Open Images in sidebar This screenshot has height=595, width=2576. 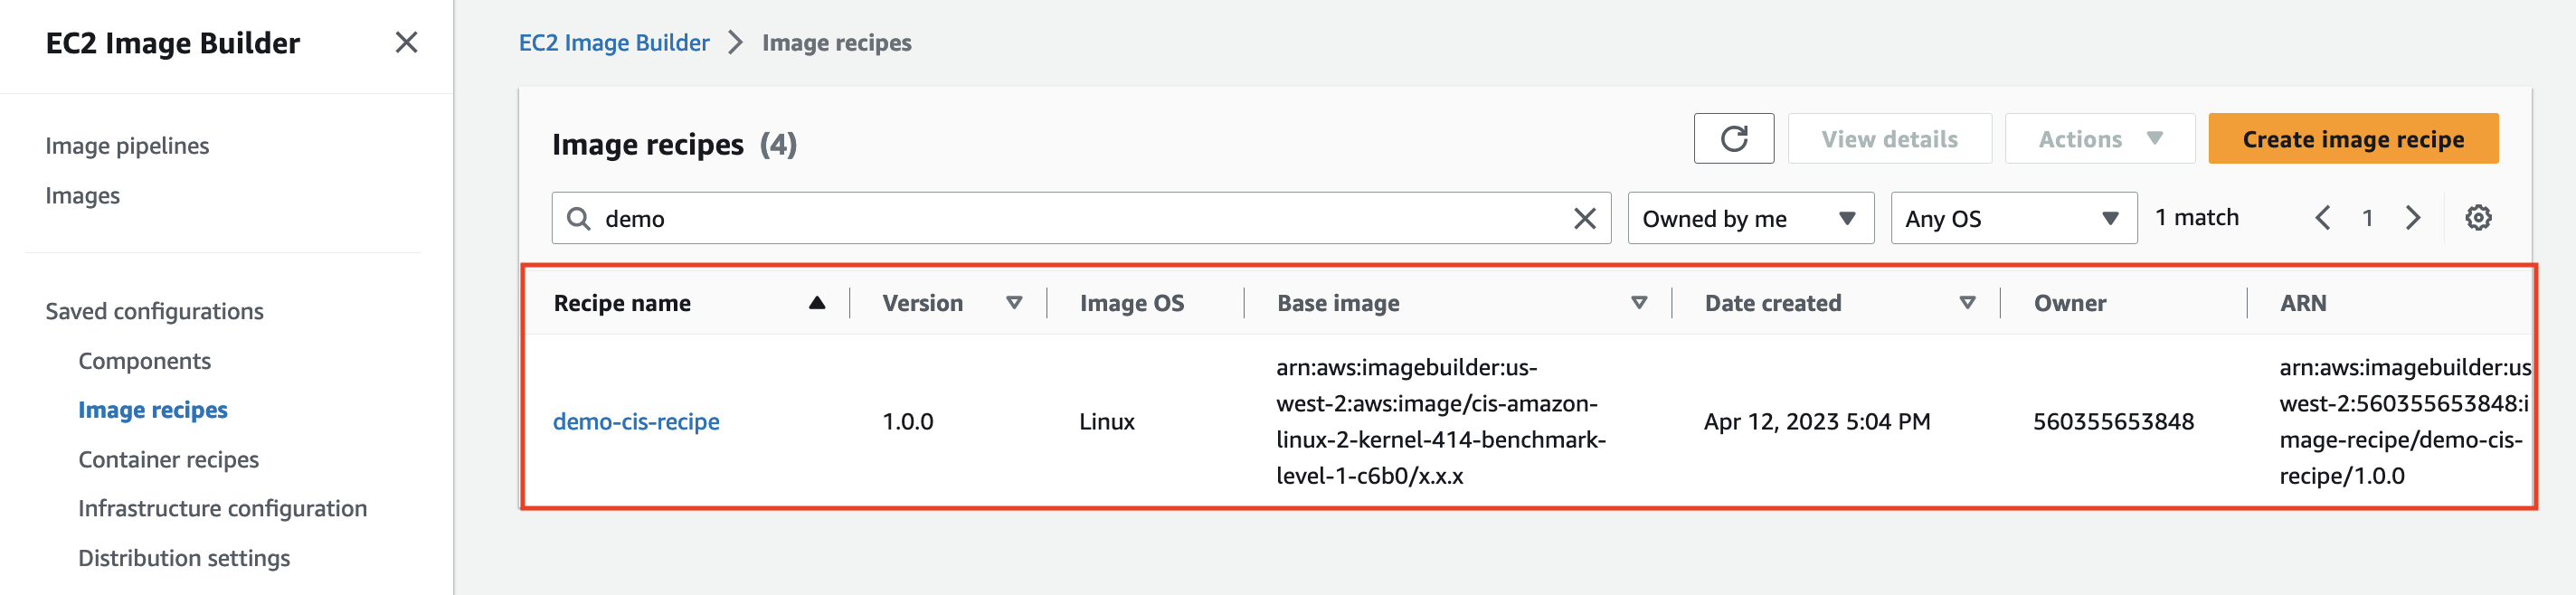pyautogui.click(x=82, y=196)
